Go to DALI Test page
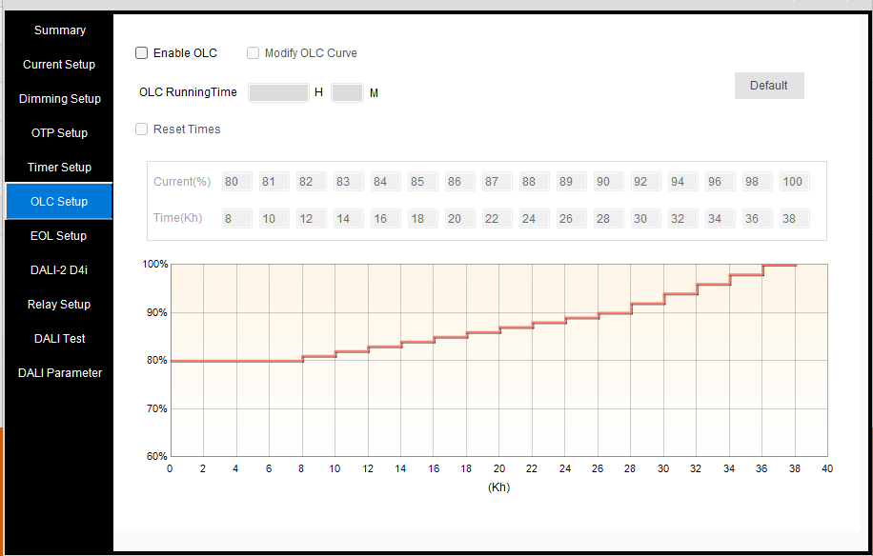873x556 pixels. click(x=59, y=339)
